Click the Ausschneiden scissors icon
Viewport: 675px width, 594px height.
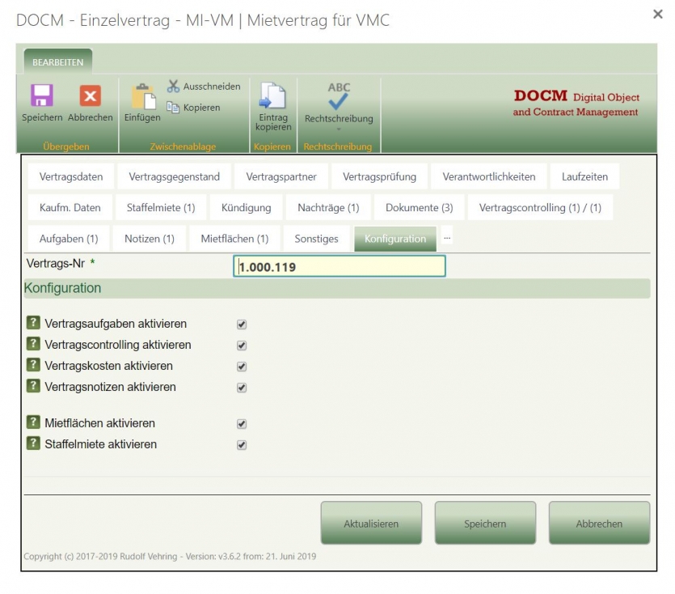[173, 87]
